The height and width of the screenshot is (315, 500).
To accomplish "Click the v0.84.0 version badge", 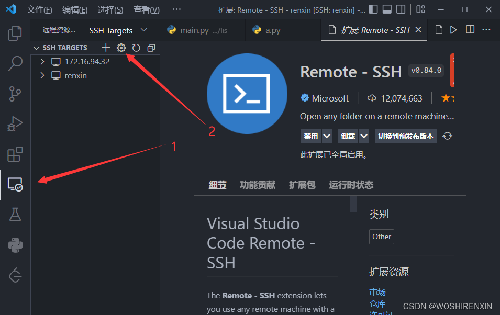I will 426,71.
